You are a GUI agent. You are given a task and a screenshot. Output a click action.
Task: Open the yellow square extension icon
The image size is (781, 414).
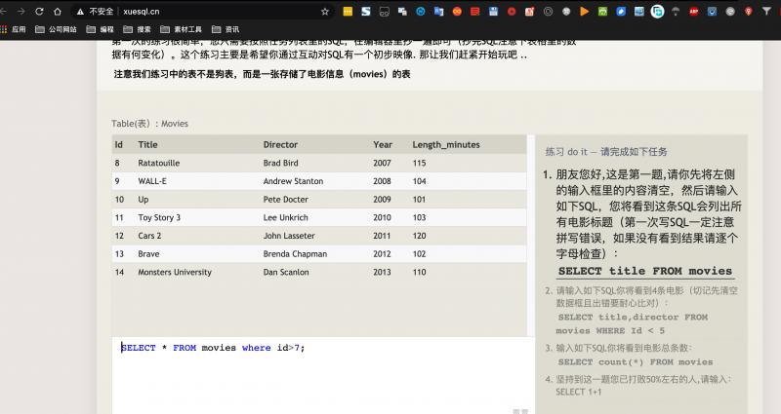tap(348, 11)
